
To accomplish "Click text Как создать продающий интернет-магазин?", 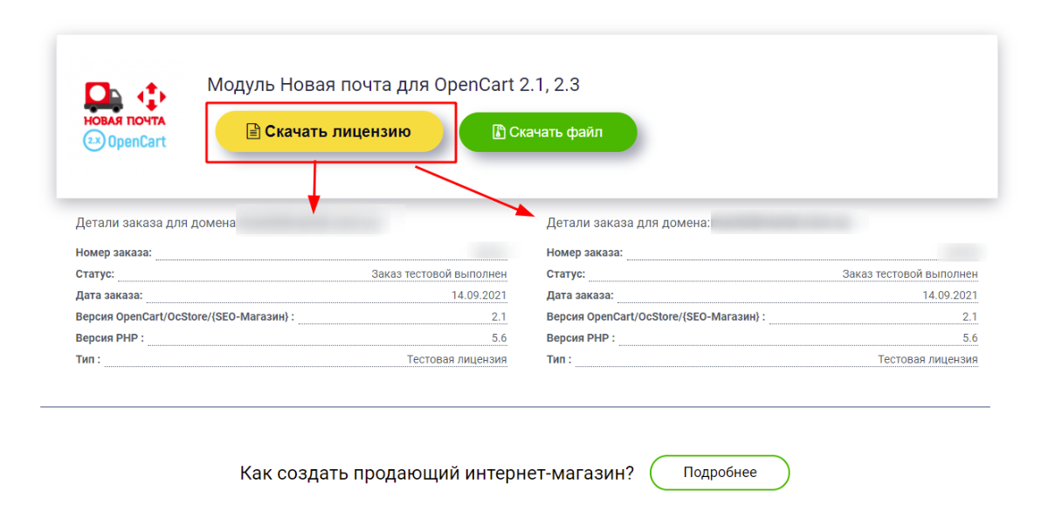I will coord(437,473).
